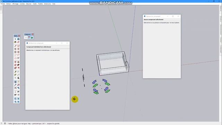This screenshot has width=222, height=125.
Task: Open the Caméra menu
Action: [x=22, y=4]
